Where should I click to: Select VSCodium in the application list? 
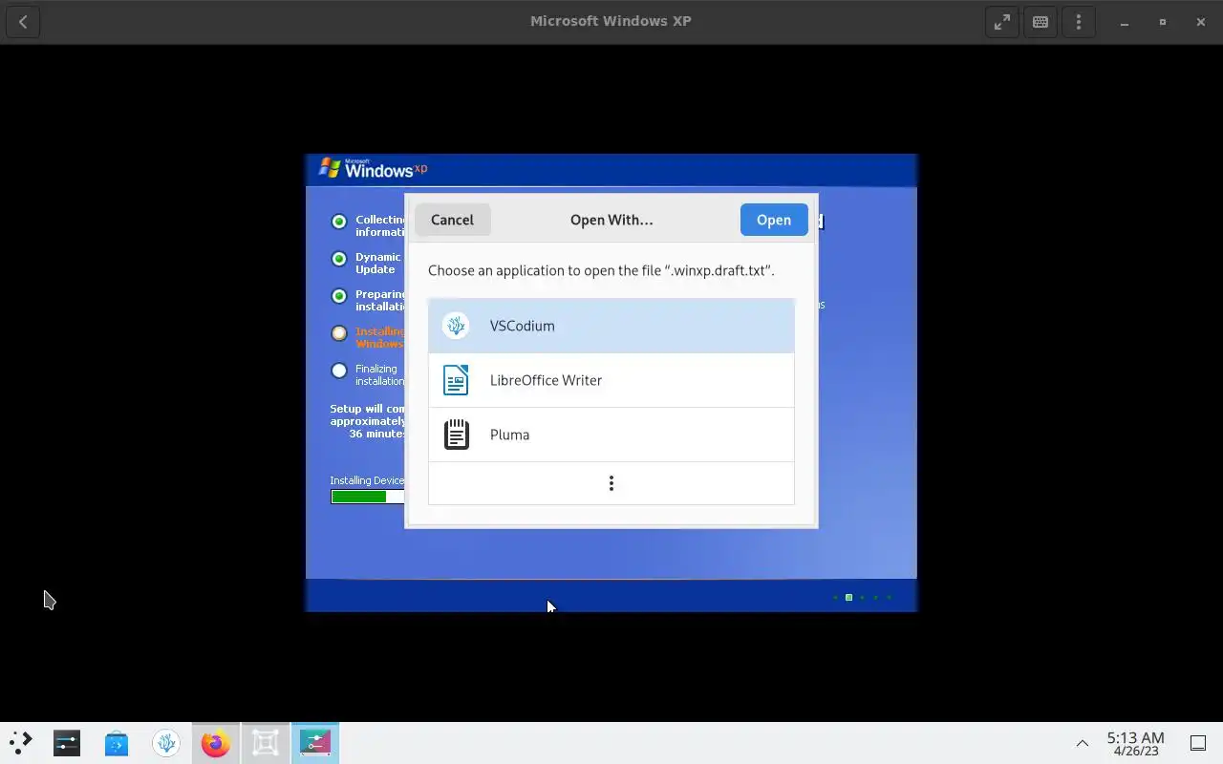(611, 326)
